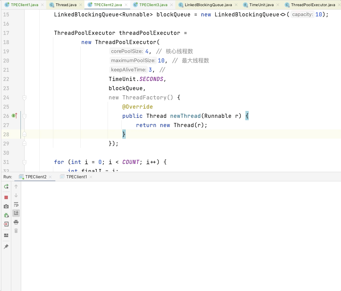This screenshot has height=291, width=341.
Task: Pin the Run tab with the pin icon
Action: (6, 247)
